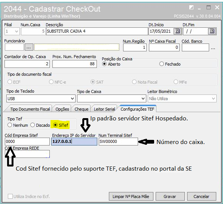Click the Gravar button
This screenshot has width=223, height=204.
pos(170,196)
